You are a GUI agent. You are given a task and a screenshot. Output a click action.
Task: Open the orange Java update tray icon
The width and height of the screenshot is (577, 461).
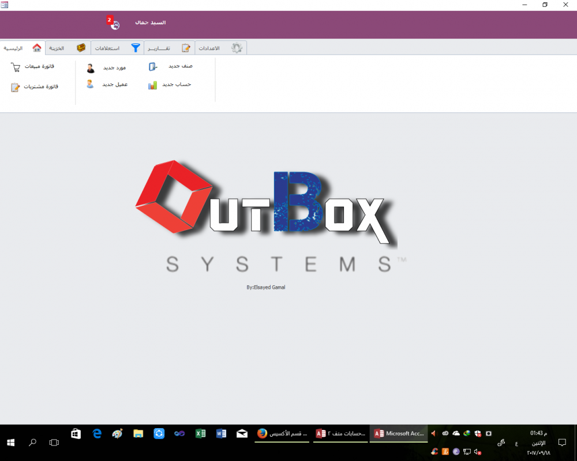pos(445,451)
